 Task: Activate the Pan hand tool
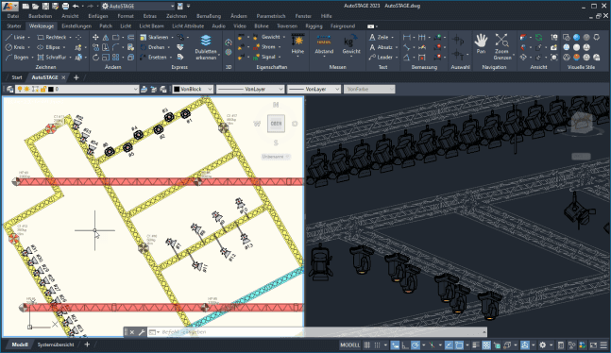[x=482, y=43]
